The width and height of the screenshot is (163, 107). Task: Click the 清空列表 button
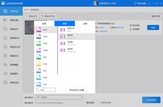[x=155, y=16]
